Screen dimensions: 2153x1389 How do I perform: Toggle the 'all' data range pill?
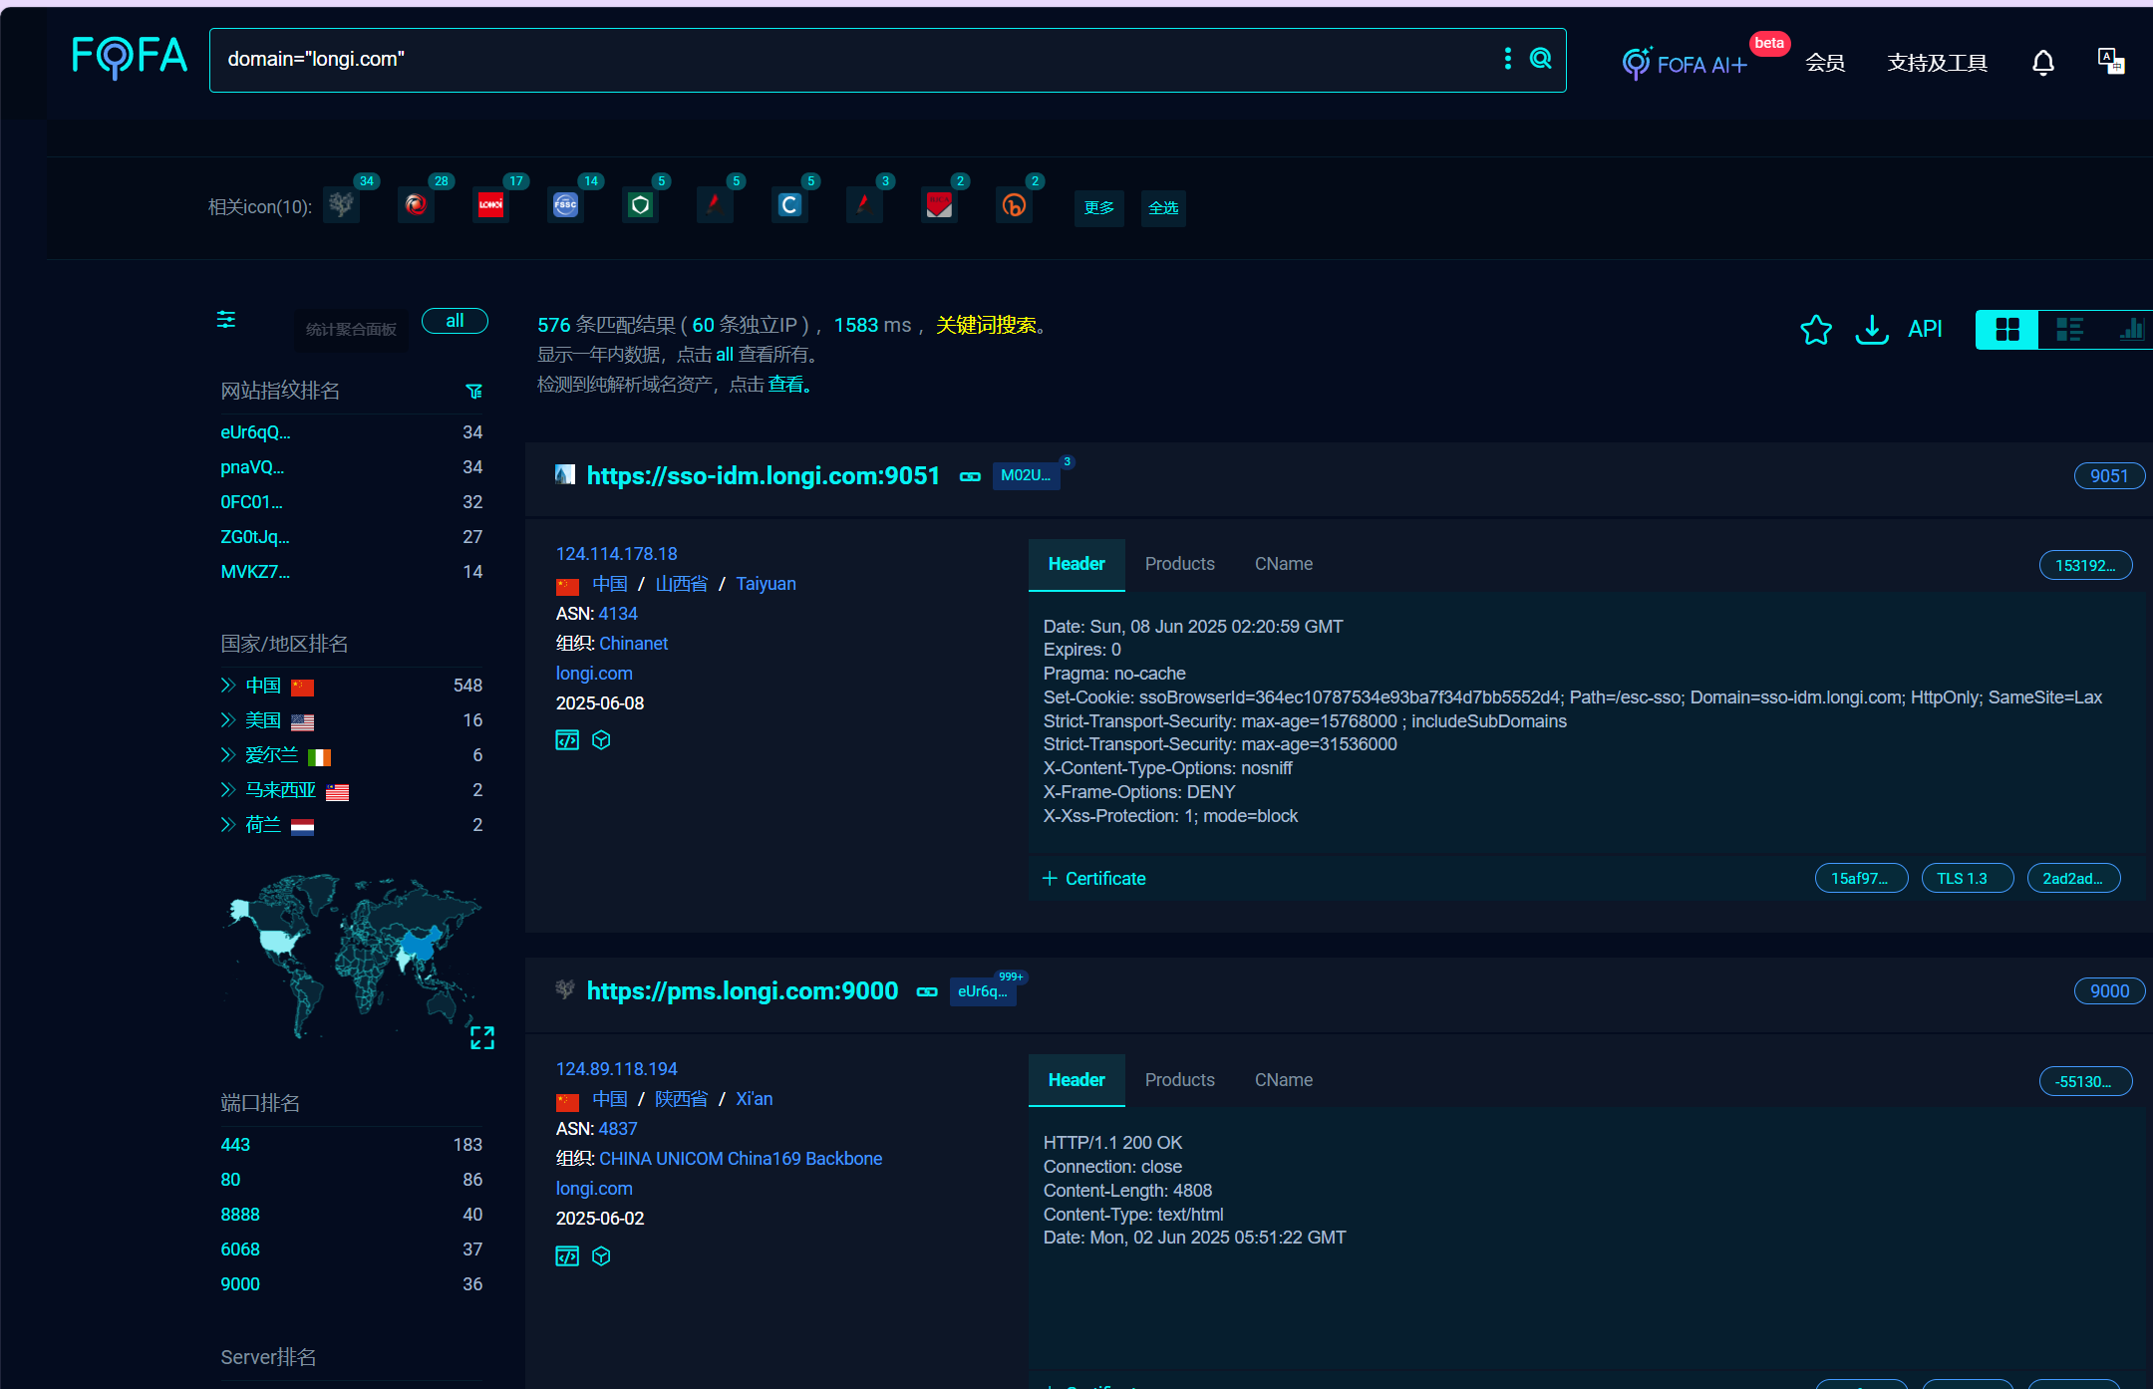pyautogui.click(x=455, y=321)
